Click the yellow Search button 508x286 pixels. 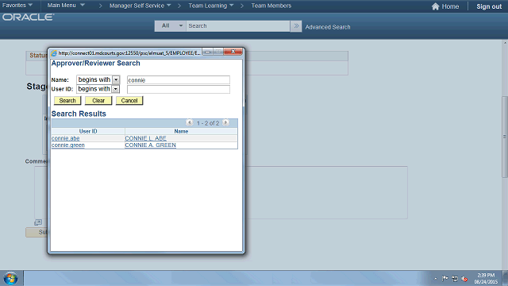67,101
